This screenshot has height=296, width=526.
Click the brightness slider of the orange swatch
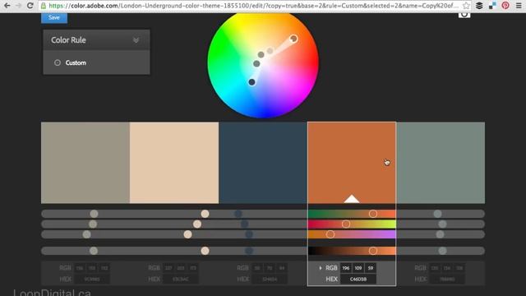point(352,251)
